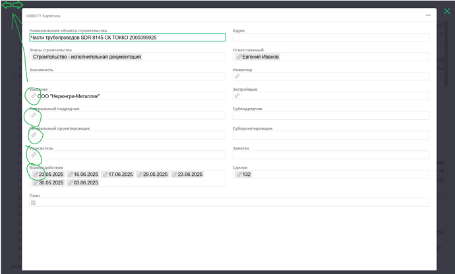Click the green left arrow icon
455x274 pixels.
[6, 5]
